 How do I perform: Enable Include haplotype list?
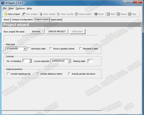[x=8, y=74]
